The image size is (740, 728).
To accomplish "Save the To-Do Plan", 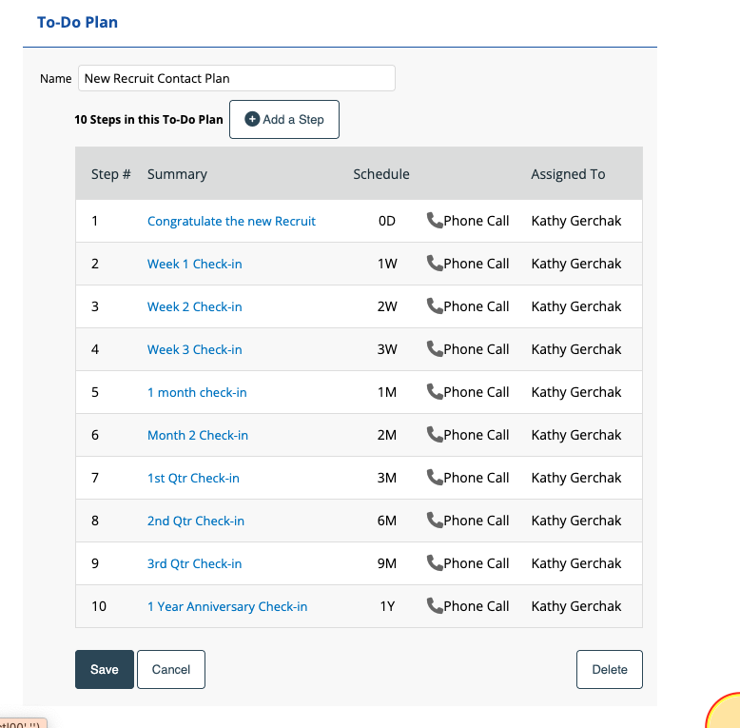I will [104, 670].
